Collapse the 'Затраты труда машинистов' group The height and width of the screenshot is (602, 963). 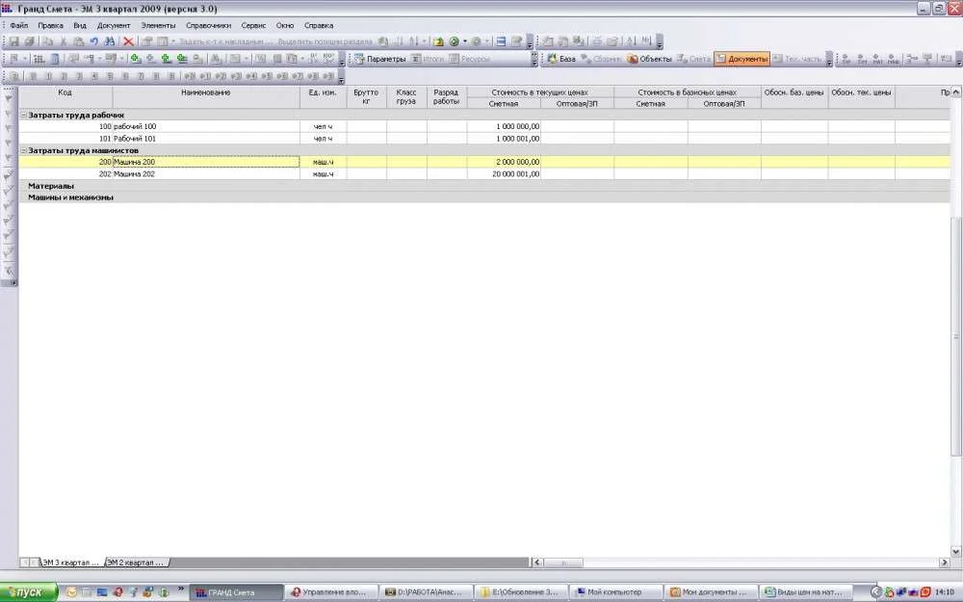pos(23,150)
